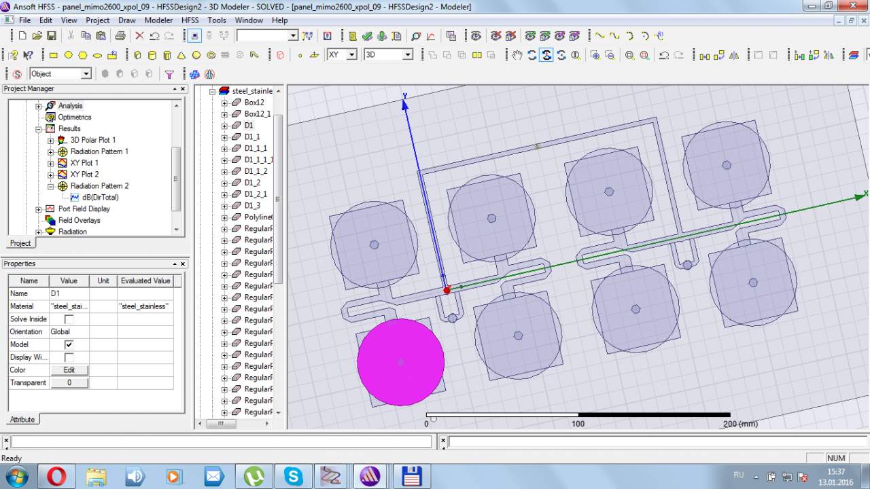Viewport: 870px width, 489px height.
Task: Select the Draw Cone tool
Action: [x=181, y=55]
